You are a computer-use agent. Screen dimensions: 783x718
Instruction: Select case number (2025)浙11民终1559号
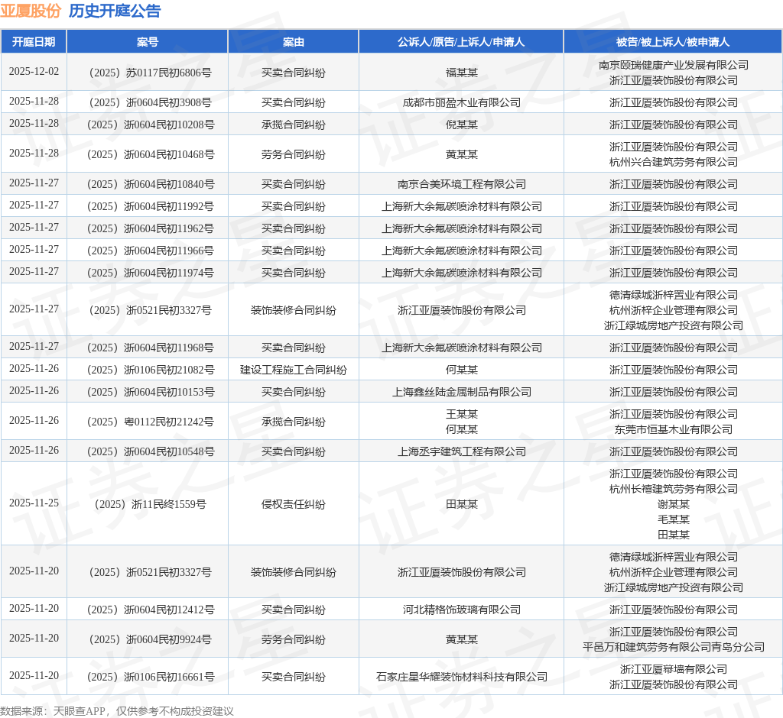click(151, 504)
